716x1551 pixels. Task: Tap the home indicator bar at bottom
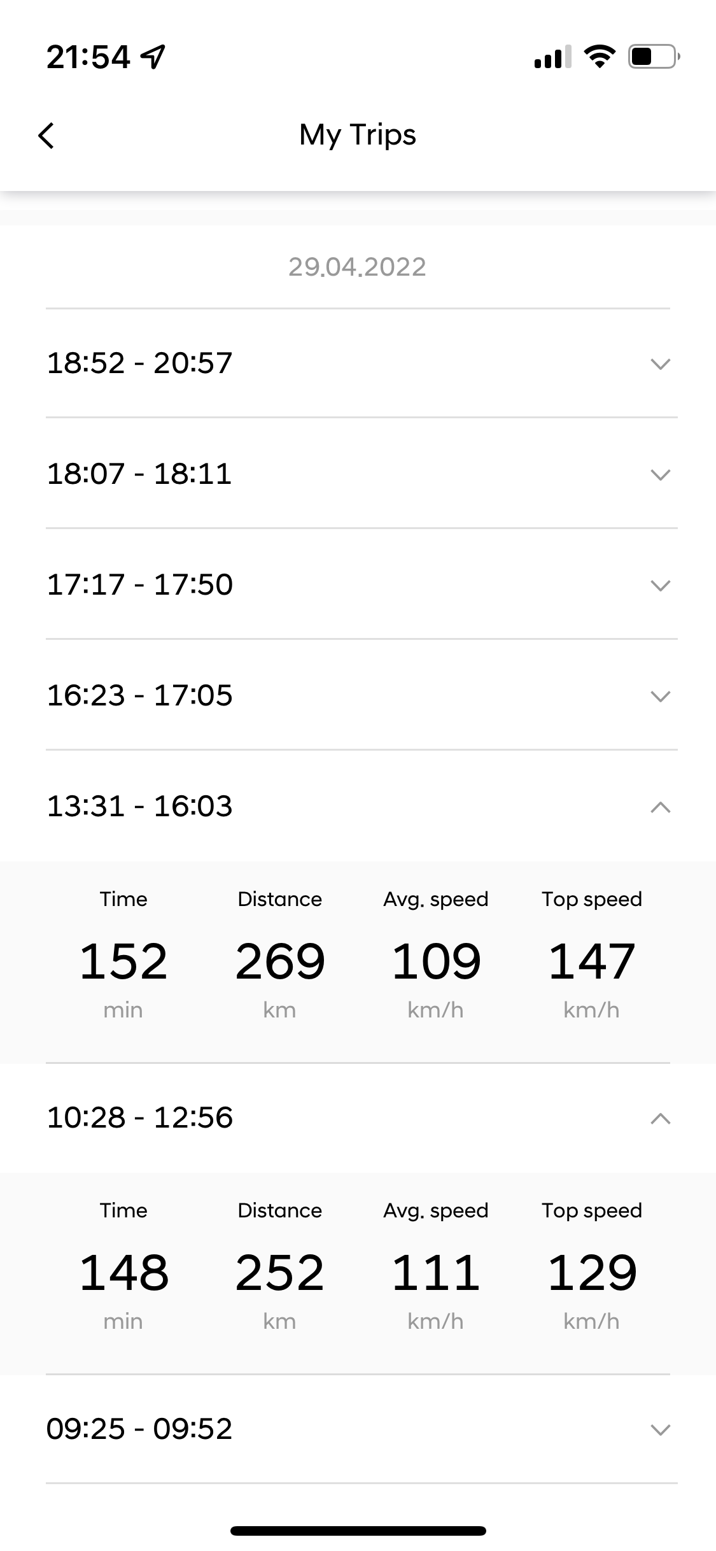(x=358, y=1531)
